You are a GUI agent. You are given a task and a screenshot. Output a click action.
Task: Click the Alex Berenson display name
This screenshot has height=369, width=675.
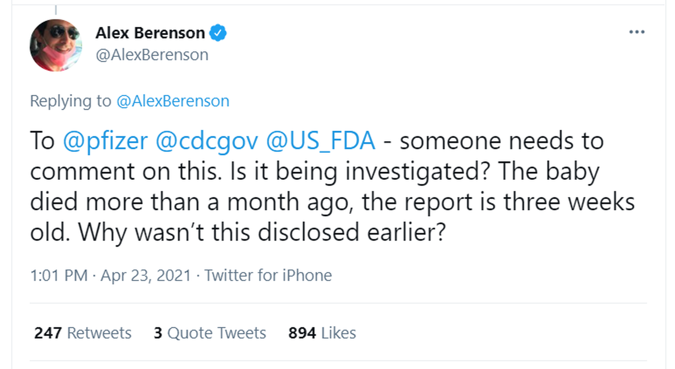(x=150, y=33)
